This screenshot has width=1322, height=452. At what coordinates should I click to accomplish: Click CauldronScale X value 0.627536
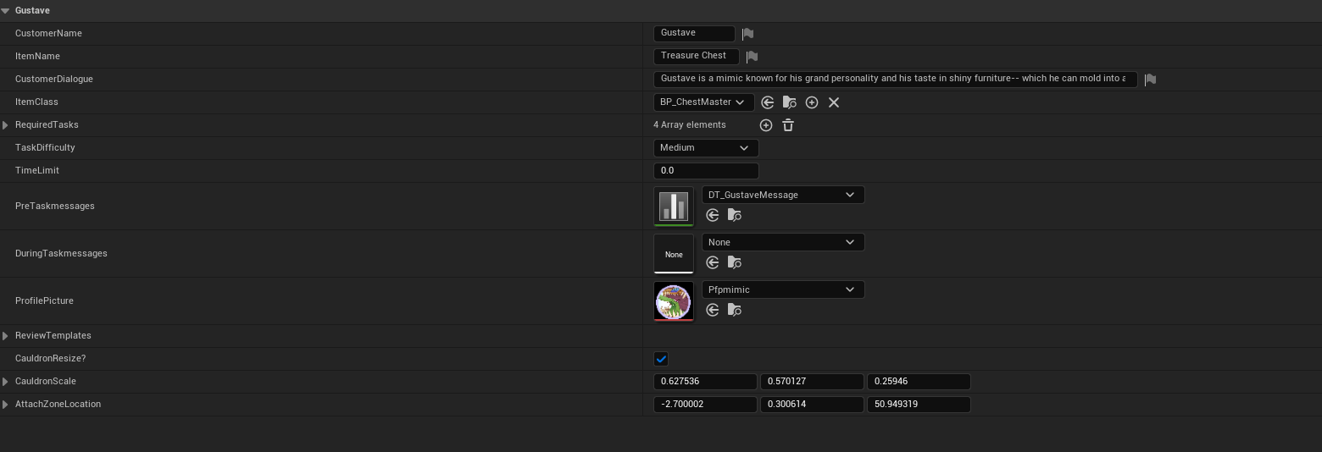point(705,382)
